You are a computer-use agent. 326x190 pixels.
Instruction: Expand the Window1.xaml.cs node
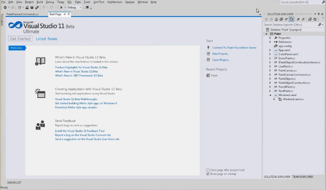coord(274,99)
